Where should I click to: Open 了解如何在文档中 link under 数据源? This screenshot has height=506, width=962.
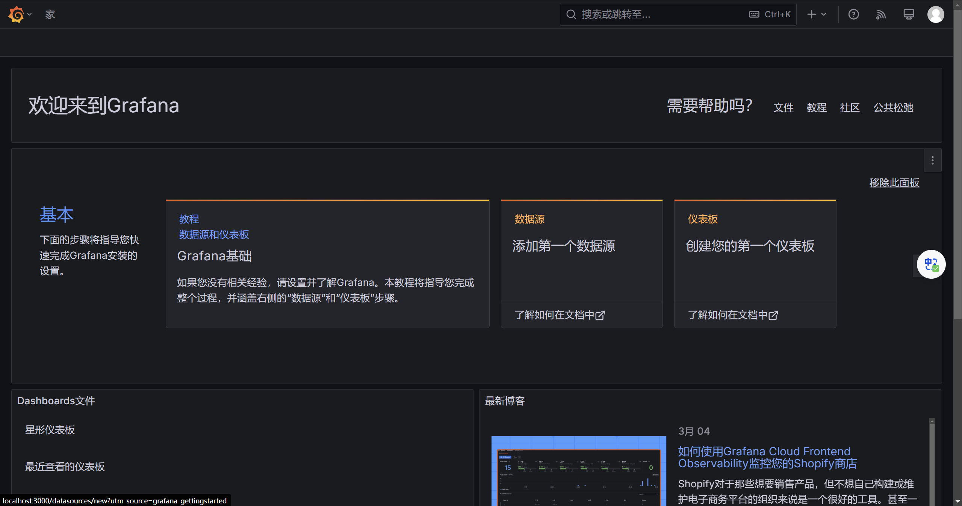(560, 315)
